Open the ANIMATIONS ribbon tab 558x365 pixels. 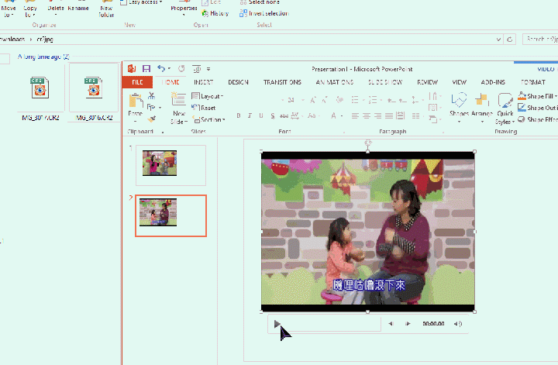click(335, 82)
